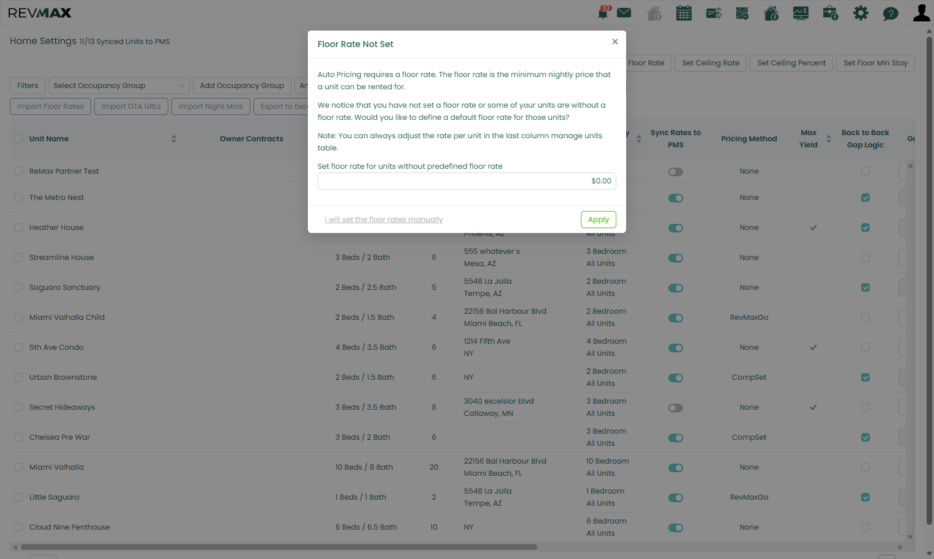Sort the Max Yield column
This screenshot has width=934, height=559.
click(x=829, y=139)
